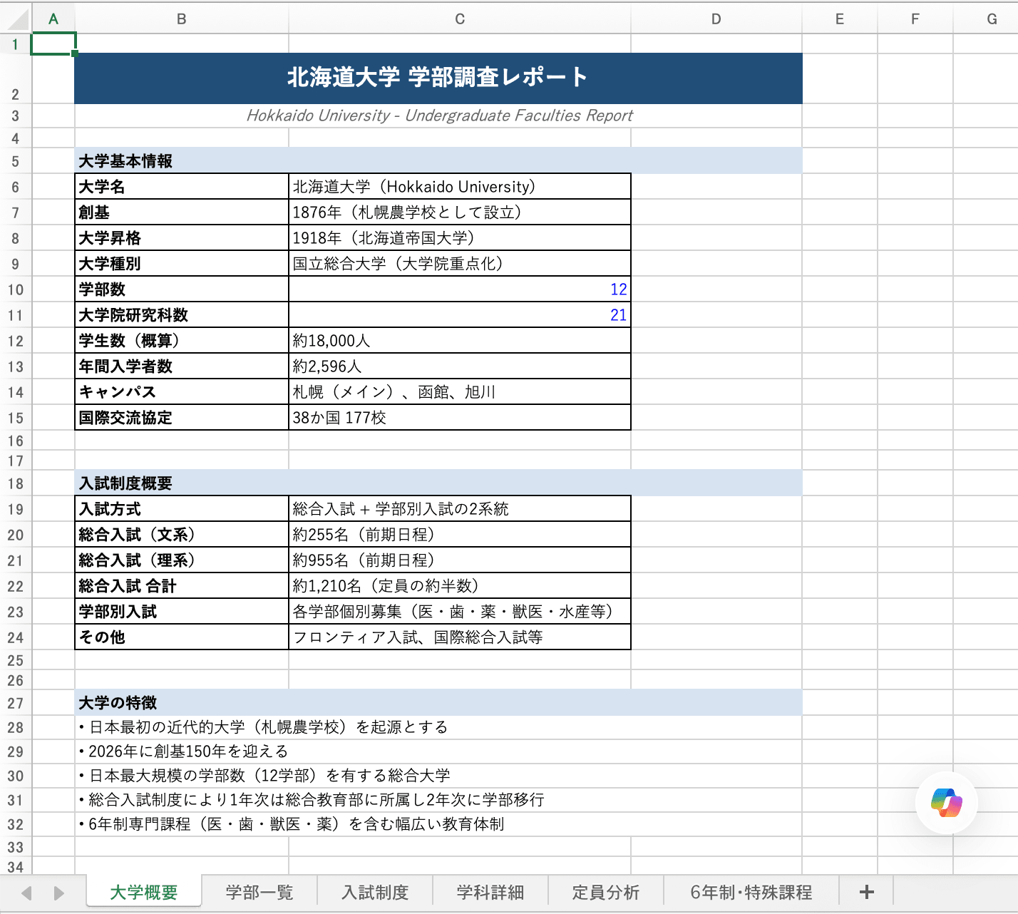Image resolution: width=1018 pixels, height=914 pixels.
Task: Click the select-all corner triangle
Action: 16,19
